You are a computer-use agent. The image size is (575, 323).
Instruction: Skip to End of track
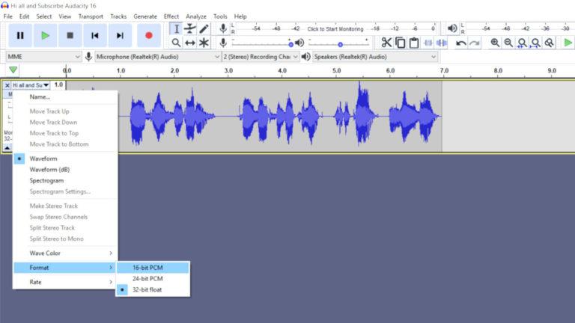(x=120, y=35)
